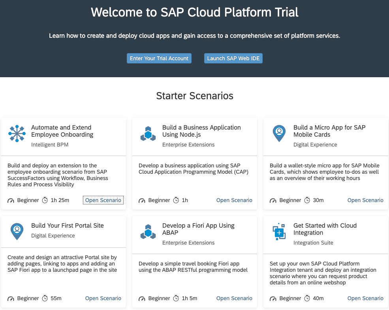Open Scenario for Build a Business Application Node.js

point(234,200)
